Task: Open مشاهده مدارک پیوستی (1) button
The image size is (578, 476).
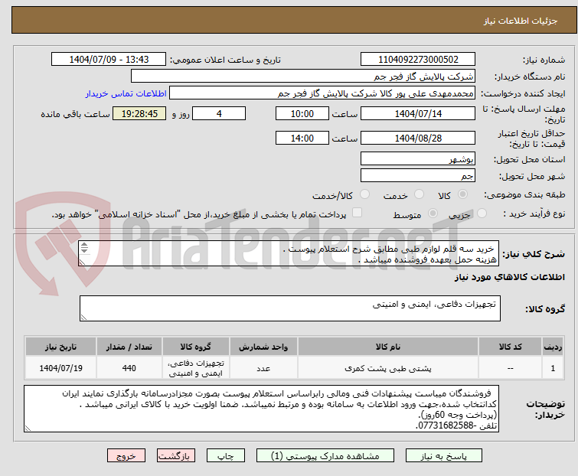Action: pyautogui.click(x=325, y=456)
